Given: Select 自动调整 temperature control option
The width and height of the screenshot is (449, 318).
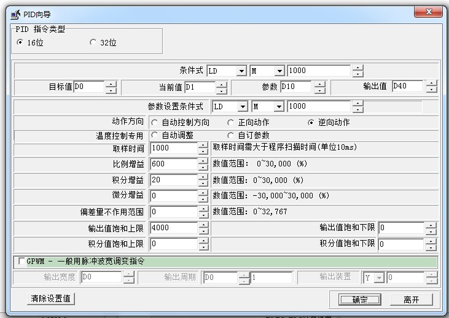Looking at the screenshot, I should coord(154,136).
